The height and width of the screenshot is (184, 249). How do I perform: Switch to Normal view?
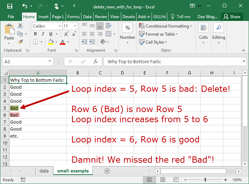[x=149, y=180]
